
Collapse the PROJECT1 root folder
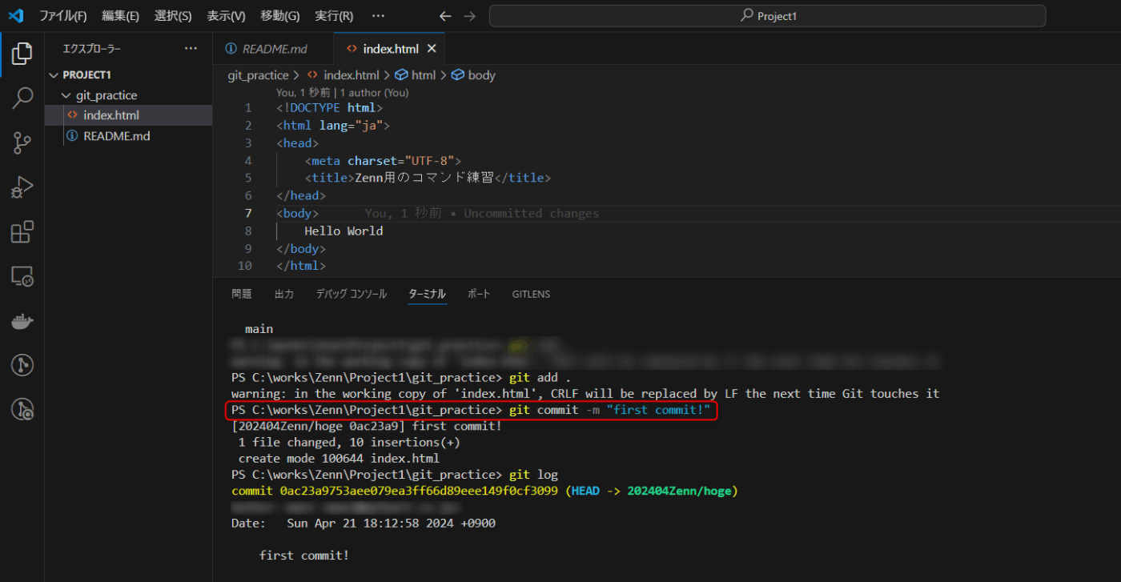click(128, 74)
